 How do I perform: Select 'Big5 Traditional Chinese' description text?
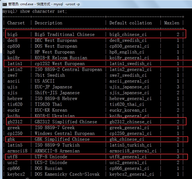(x=64, y=35)
